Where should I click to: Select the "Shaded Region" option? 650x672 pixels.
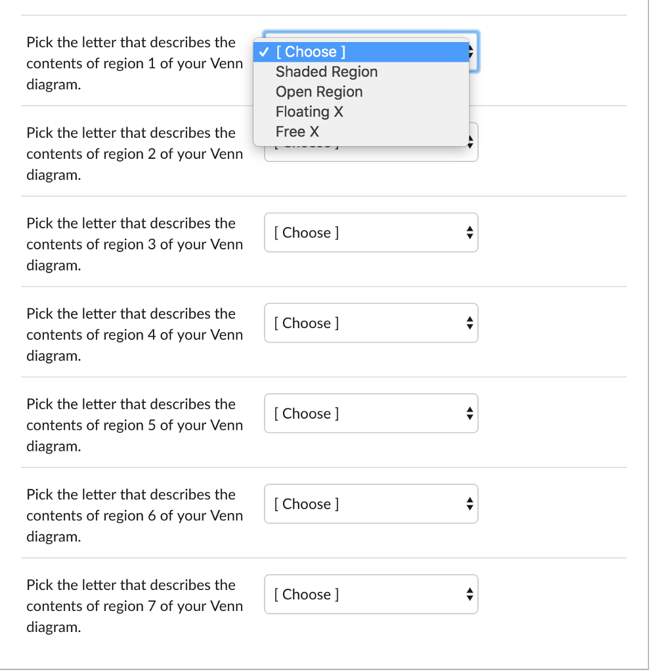pos(326,72)
